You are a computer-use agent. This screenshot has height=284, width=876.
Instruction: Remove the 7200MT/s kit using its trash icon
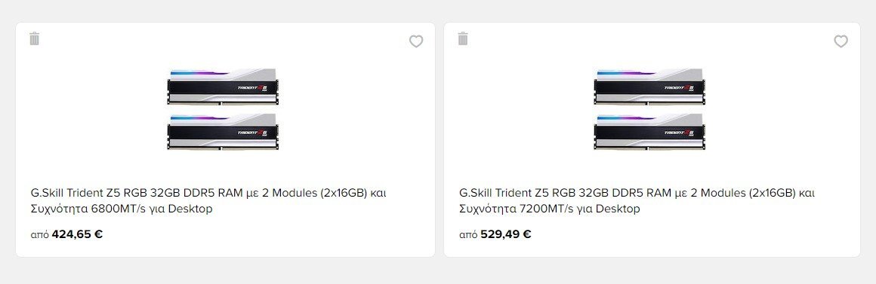pos(463,39)
